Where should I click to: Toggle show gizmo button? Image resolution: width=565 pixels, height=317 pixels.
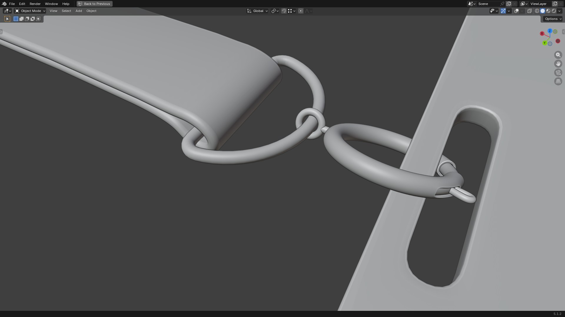pyautogui.click(x=503, y=11)
